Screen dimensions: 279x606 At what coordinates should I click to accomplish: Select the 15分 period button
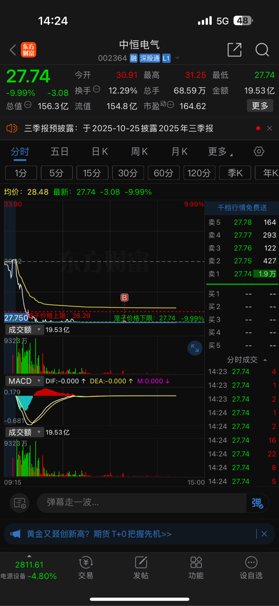point(92,173)
